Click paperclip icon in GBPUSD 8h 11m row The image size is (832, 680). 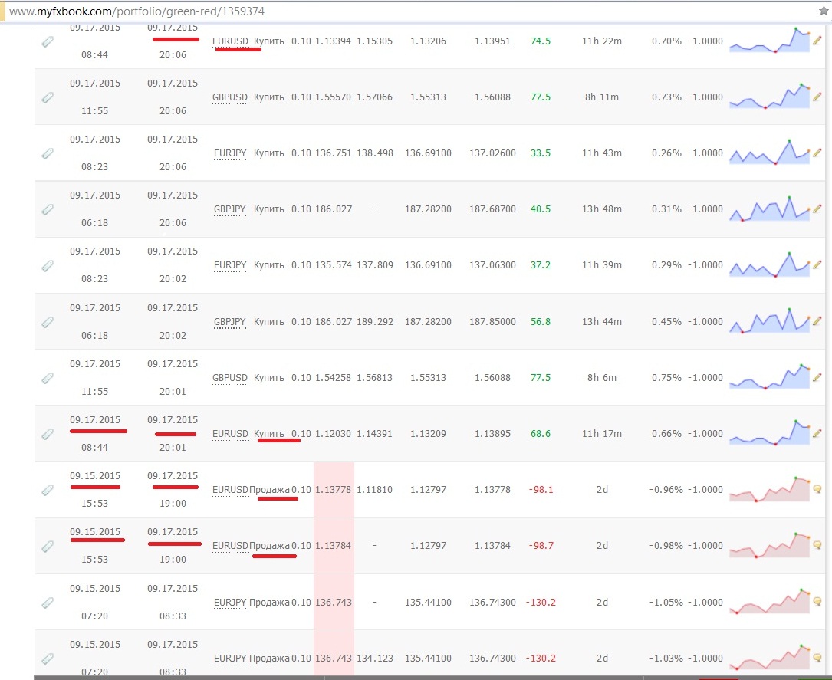click(x=48, y=97)
